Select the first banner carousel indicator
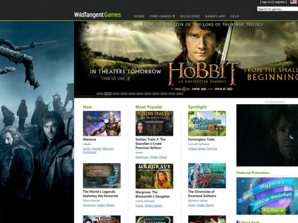 coord(100,94)
